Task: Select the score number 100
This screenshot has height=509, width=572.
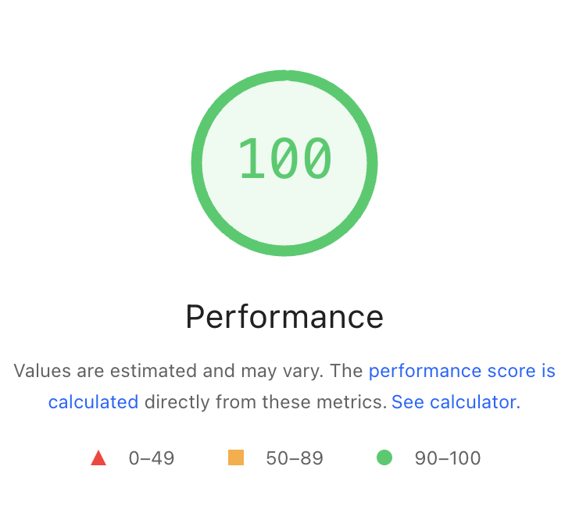Action: point(284,159)
